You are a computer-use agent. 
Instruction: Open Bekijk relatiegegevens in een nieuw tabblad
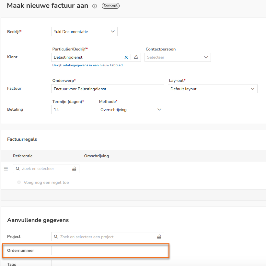point(87,65)
